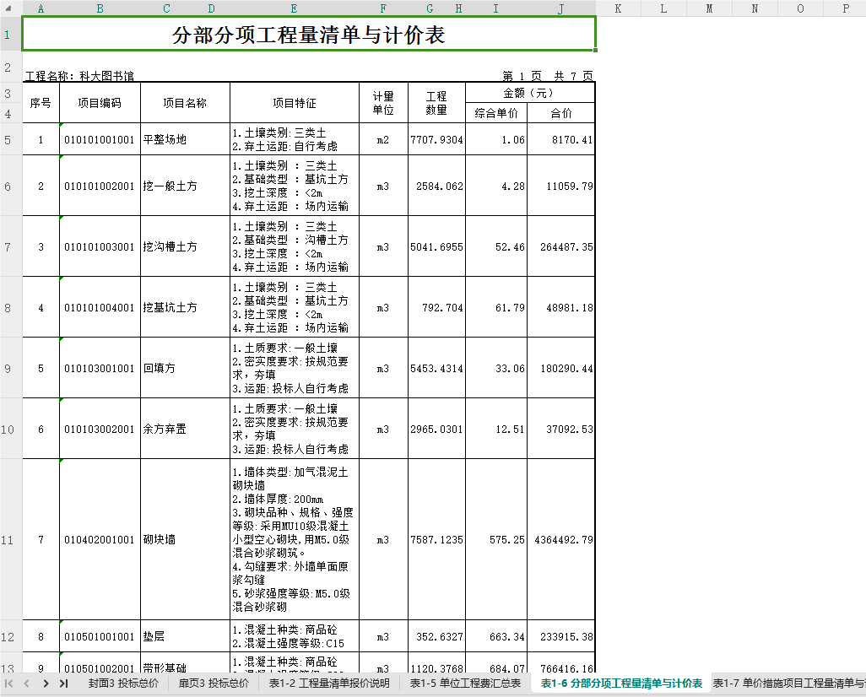Select column M by its header
The height and width of the screenshot is (697, 866).
click(709, 8)
